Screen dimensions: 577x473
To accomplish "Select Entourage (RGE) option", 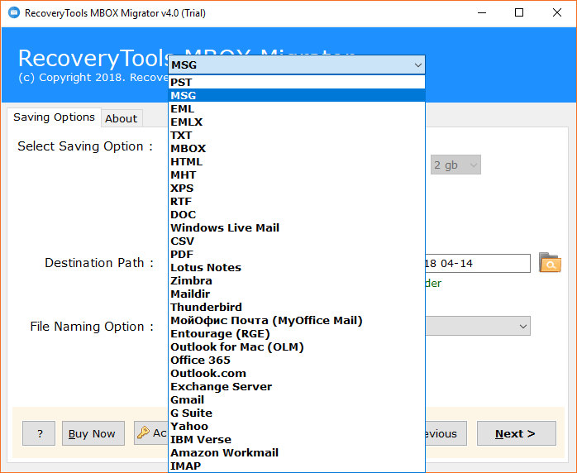I will pyautogui.click(x=297, y=334).
